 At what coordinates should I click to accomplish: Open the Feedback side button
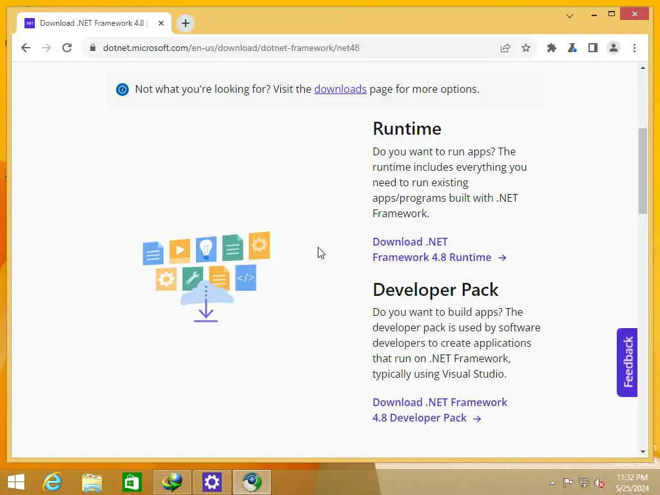(627, 362)
